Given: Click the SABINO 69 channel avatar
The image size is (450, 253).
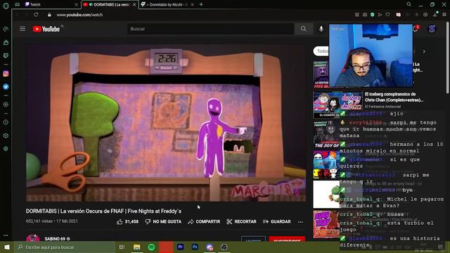Looking at the screenshot, I should click(x=33, y=238).
